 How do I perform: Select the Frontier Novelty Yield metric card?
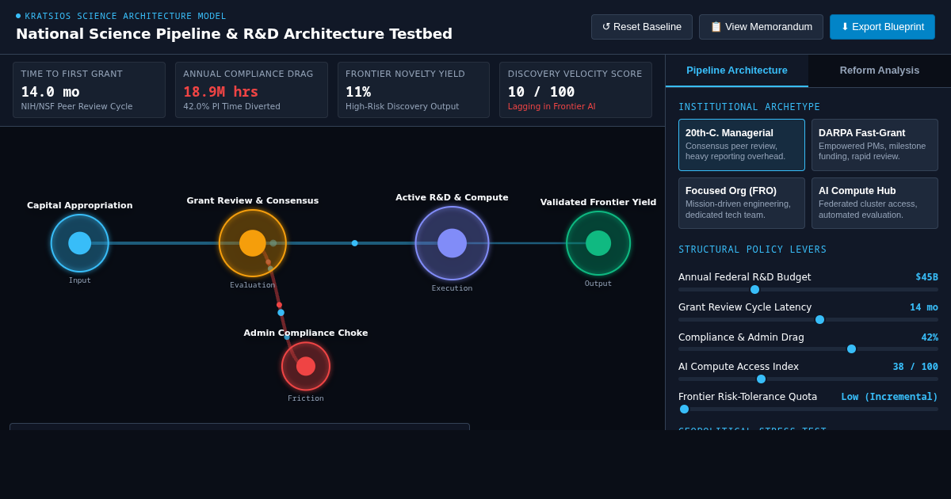tap(414, 90)
